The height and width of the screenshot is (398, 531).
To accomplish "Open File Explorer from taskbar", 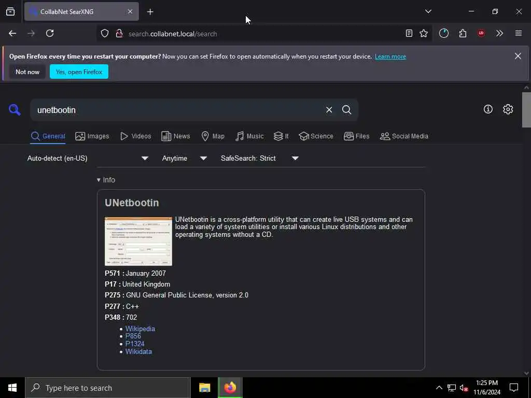I will pyautogui.click(x=204, y=388).
